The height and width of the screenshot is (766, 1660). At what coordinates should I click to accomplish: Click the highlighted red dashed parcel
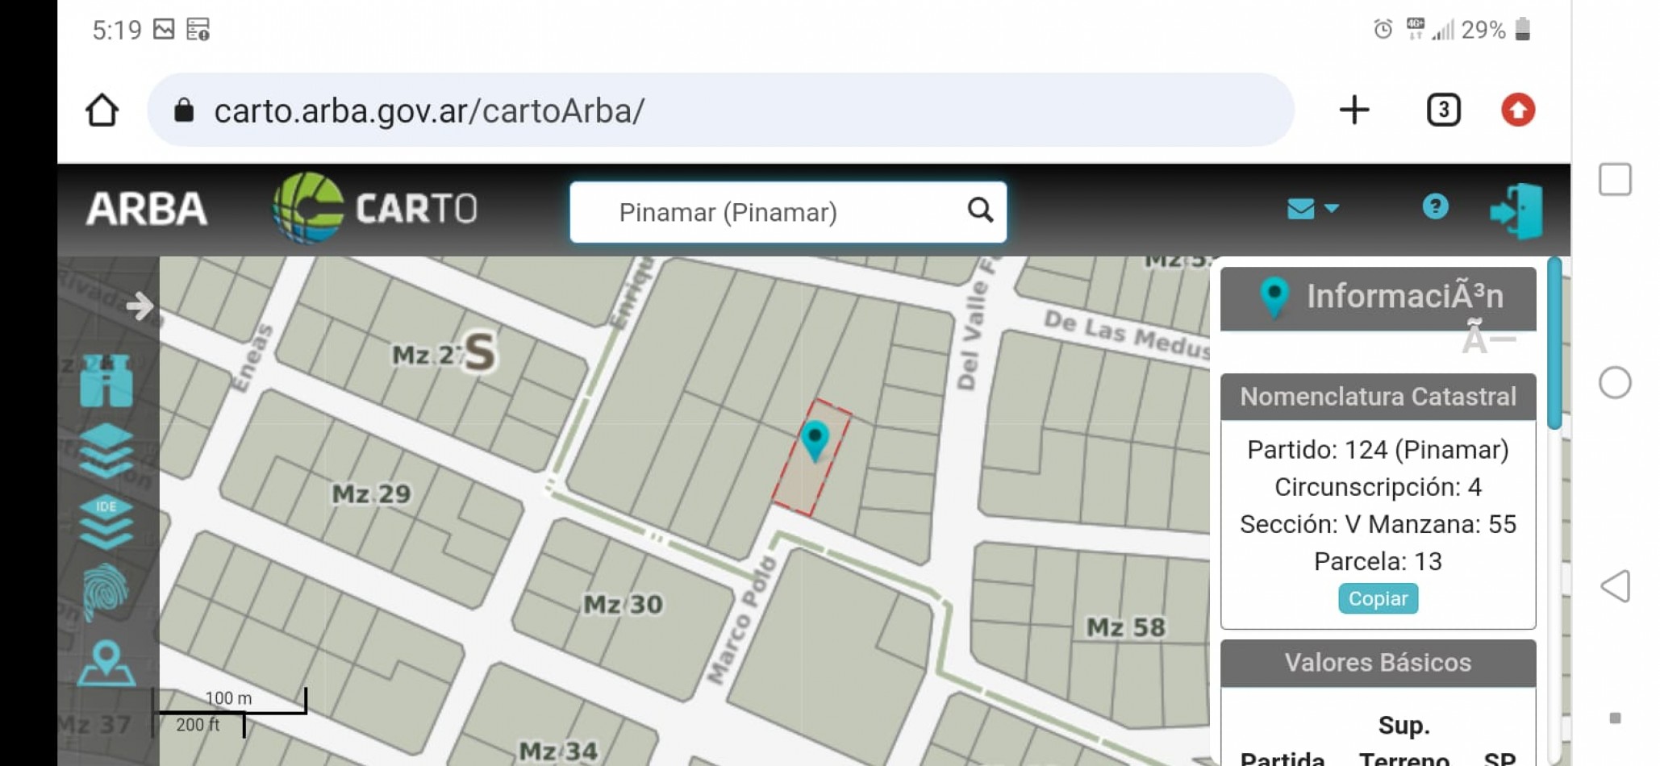pos(811,457)
